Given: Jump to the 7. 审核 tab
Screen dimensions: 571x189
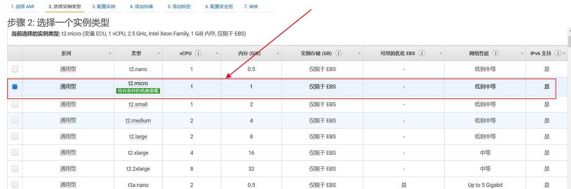Looking at the screenshot, I should (251, 7).
